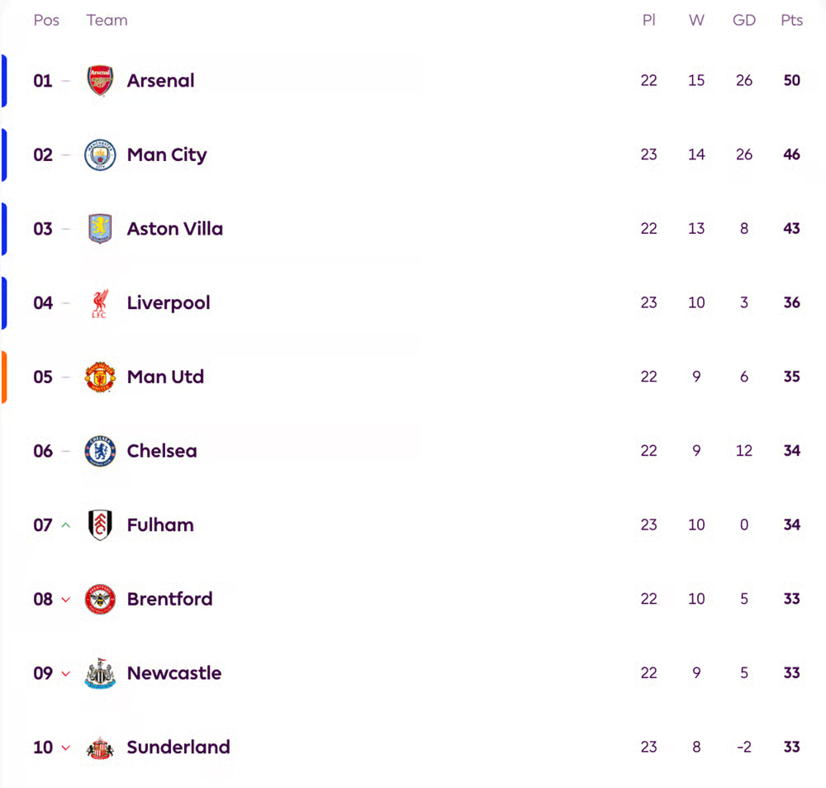Viewport: 826px width, 788px height.
Task: Click the Newcastle club crest
Action: [99, 673]
